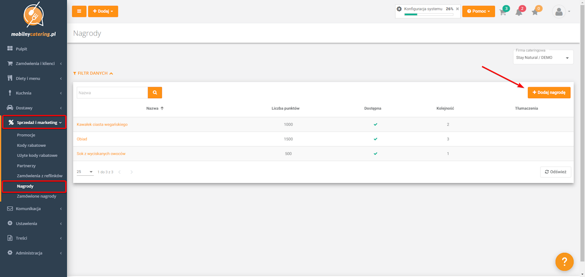Click the Dodaj nagrodę button
This screenshot has height=277, width=585.
[x=549, y=92]
